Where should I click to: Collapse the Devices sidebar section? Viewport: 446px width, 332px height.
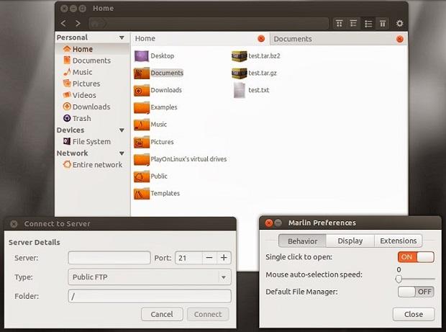coord(122,130)
